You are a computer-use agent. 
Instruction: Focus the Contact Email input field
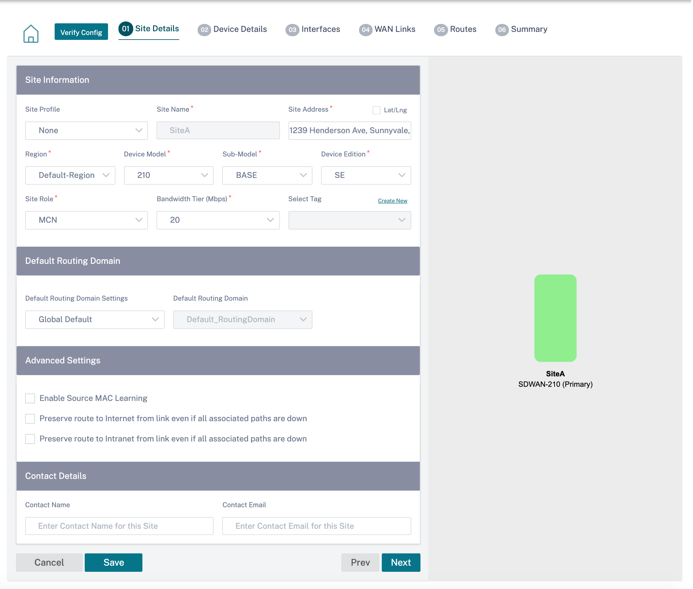(317, 526)
